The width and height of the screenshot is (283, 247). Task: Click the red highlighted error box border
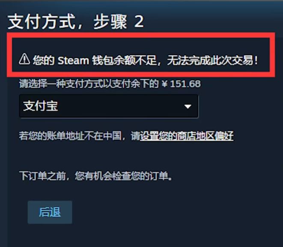point(141,36)
